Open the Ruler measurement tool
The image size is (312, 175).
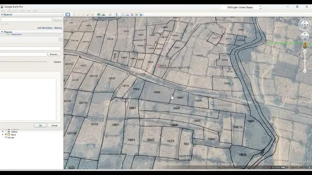(117, 15)
